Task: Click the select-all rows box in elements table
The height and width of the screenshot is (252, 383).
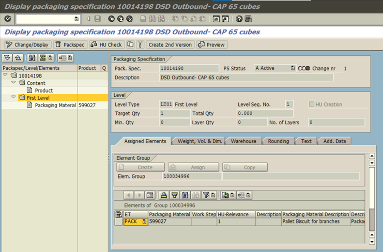Action: 118,214
